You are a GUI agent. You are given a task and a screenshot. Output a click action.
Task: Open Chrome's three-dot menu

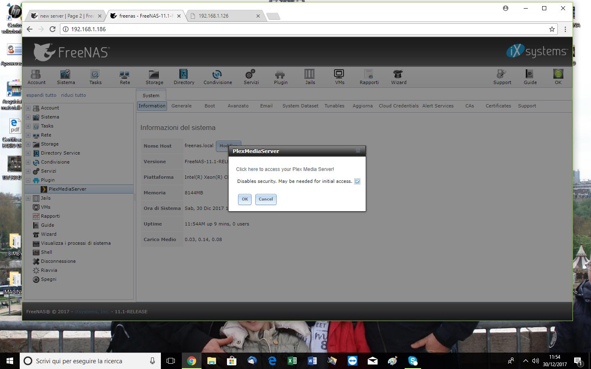pyautogui.click(x=565, y=29)
